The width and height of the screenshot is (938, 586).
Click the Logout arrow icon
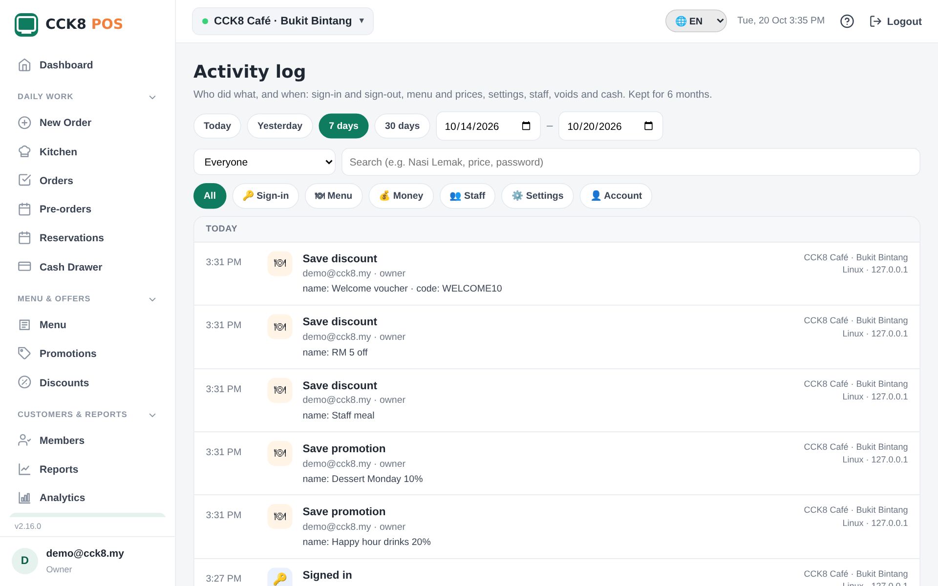click(875, 21)
